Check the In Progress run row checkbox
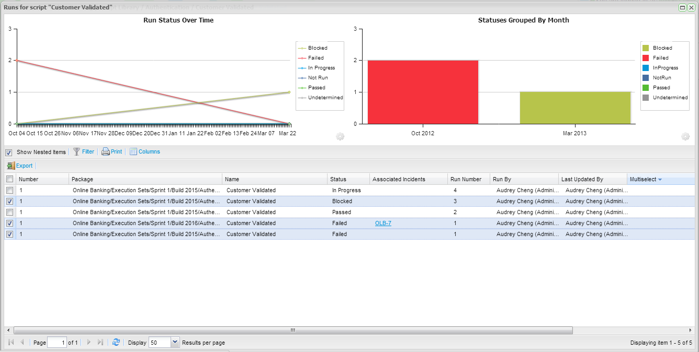This screenshot has height=352, width=699. pos(9,190)
